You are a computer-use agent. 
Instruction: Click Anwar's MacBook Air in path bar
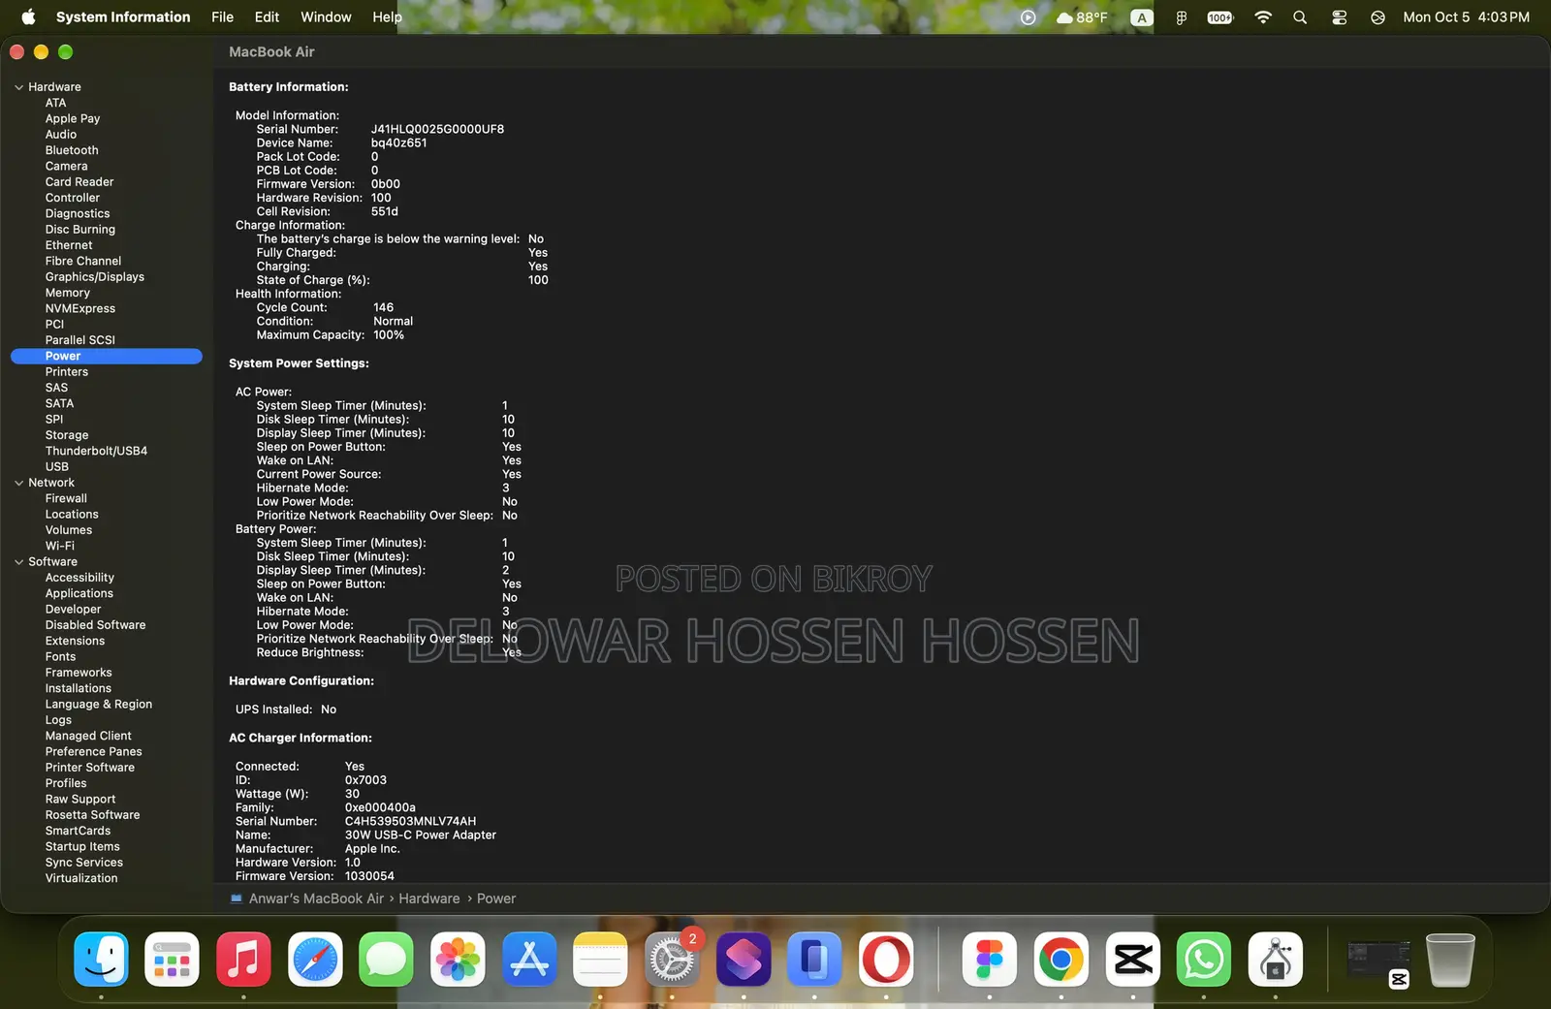click(316, 899)
